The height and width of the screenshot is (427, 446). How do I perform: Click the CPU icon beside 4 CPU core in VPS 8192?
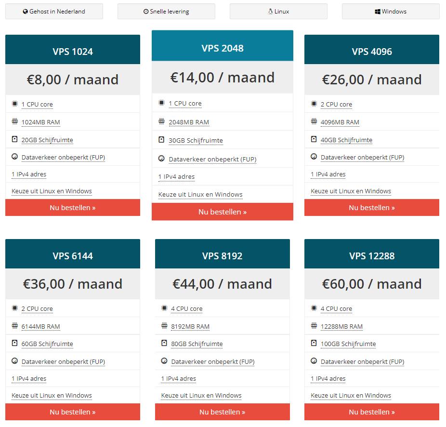point(164,308)
